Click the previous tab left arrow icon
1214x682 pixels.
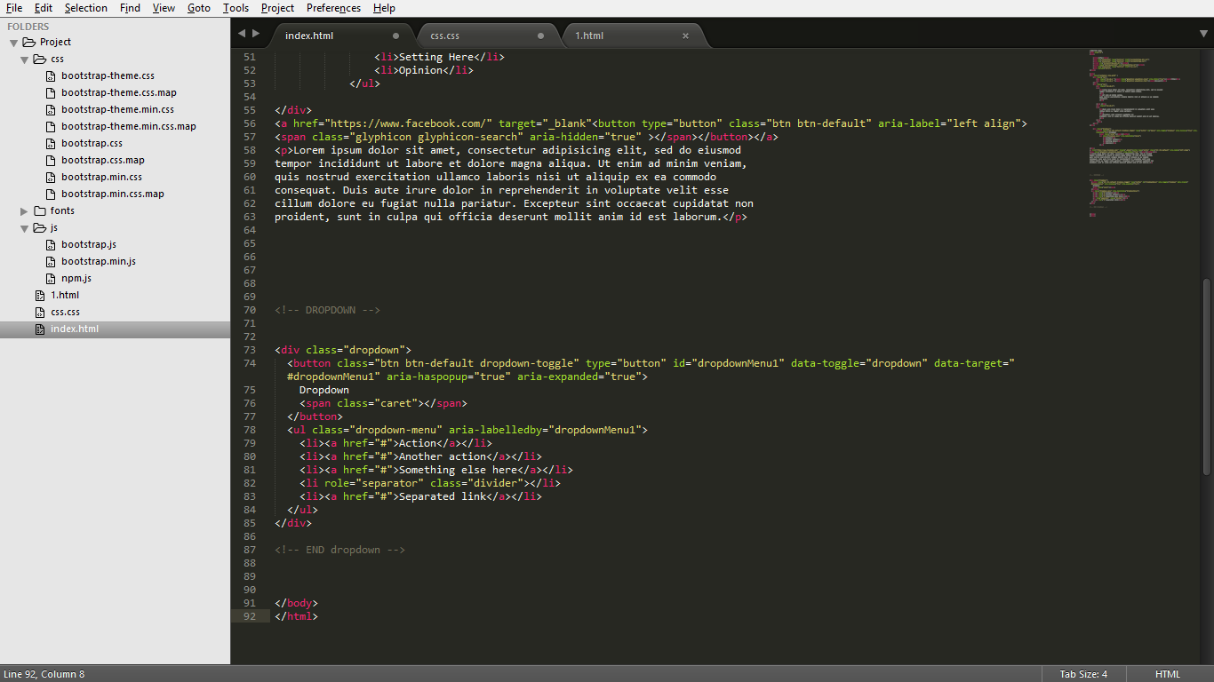(242, 34)
